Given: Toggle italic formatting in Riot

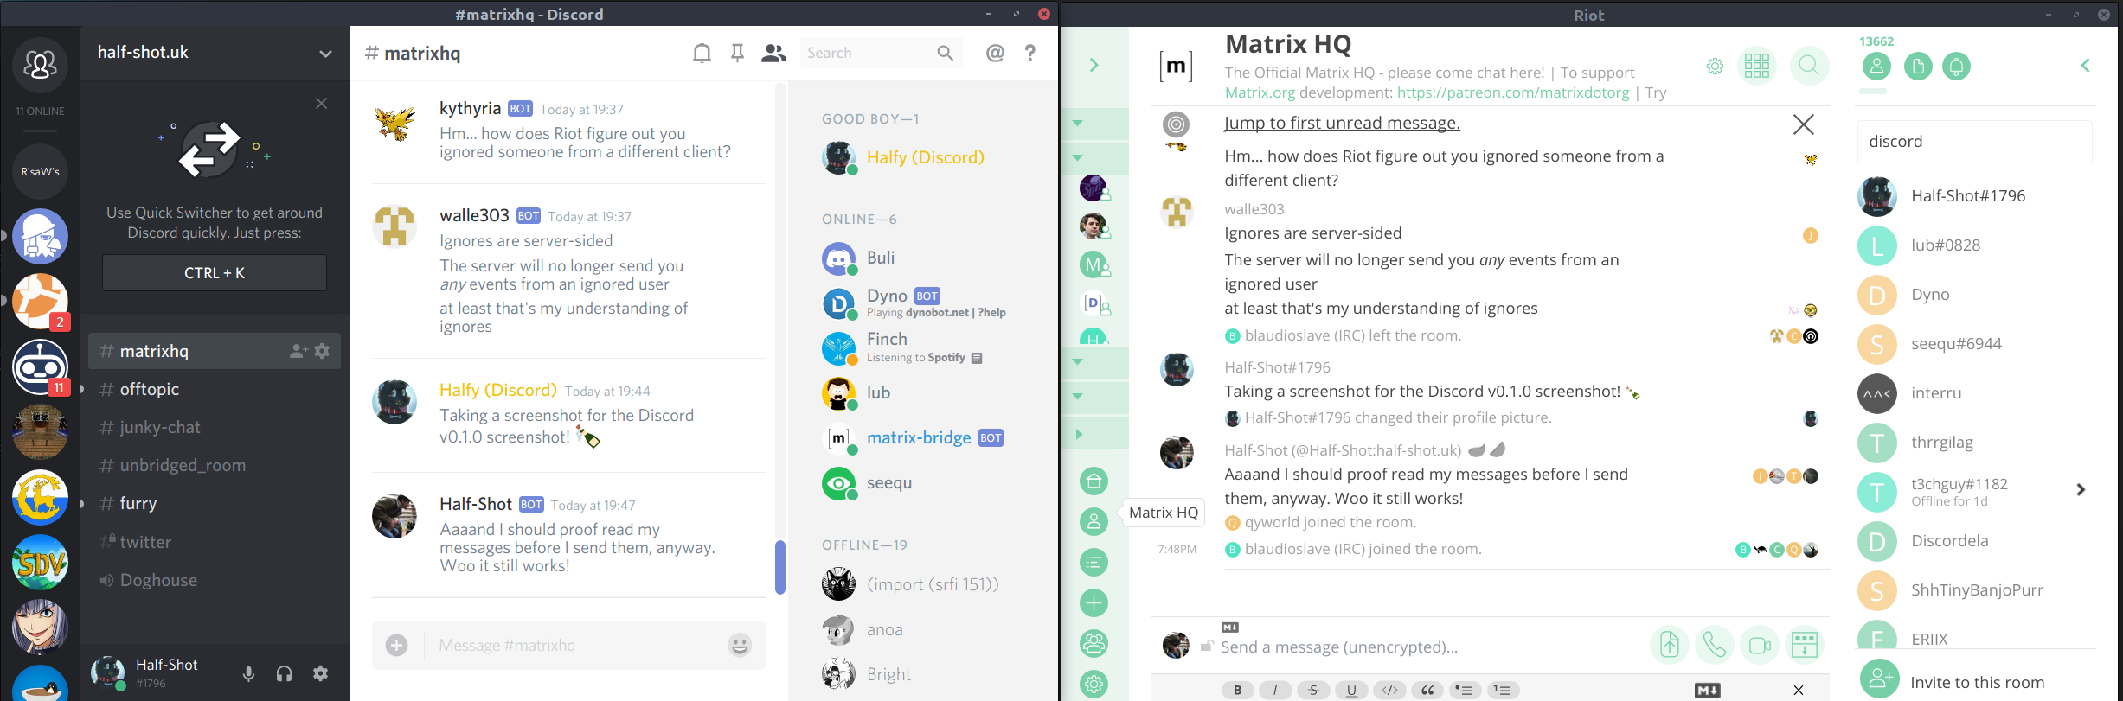Looking at the screenshot, I should (x=1275, y=690).
